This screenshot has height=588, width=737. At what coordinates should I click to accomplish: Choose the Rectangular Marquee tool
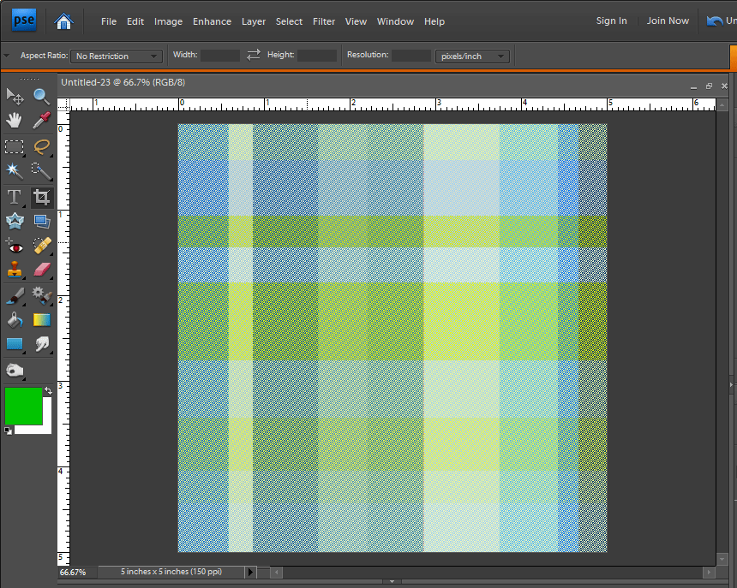point(15,146)
